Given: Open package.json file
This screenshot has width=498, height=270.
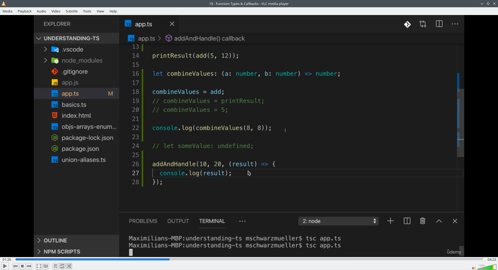Looking at the screenshot, I should pyautogui.click(x=77, y=149).
